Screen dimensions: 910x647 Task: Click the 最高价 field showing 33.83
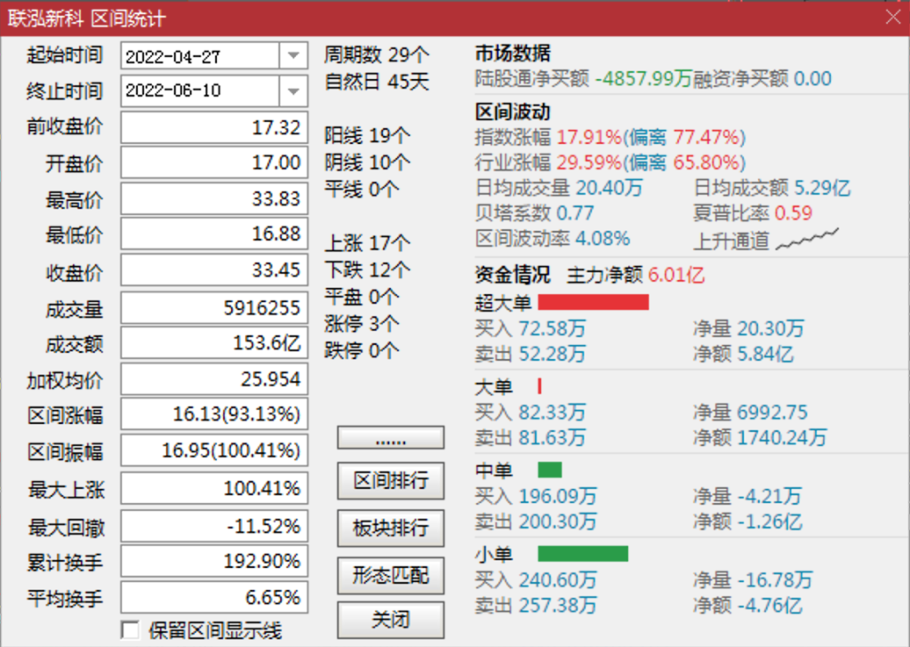point(214,199)
